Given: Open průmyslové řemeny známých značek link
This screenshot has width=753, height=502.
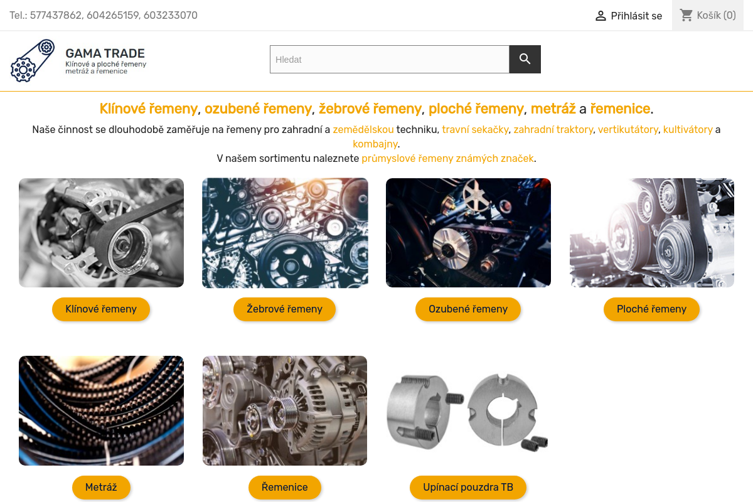Looking at the screenshot, I should point(449,159).
